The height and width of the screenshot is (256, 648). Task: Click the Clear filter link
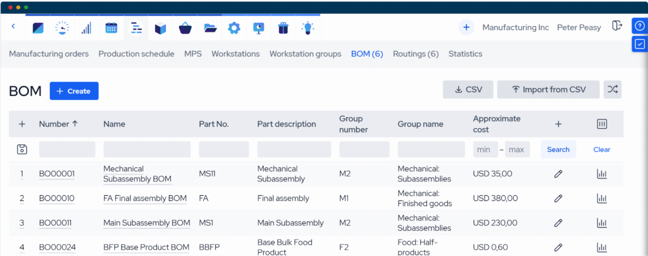[602, 150]
